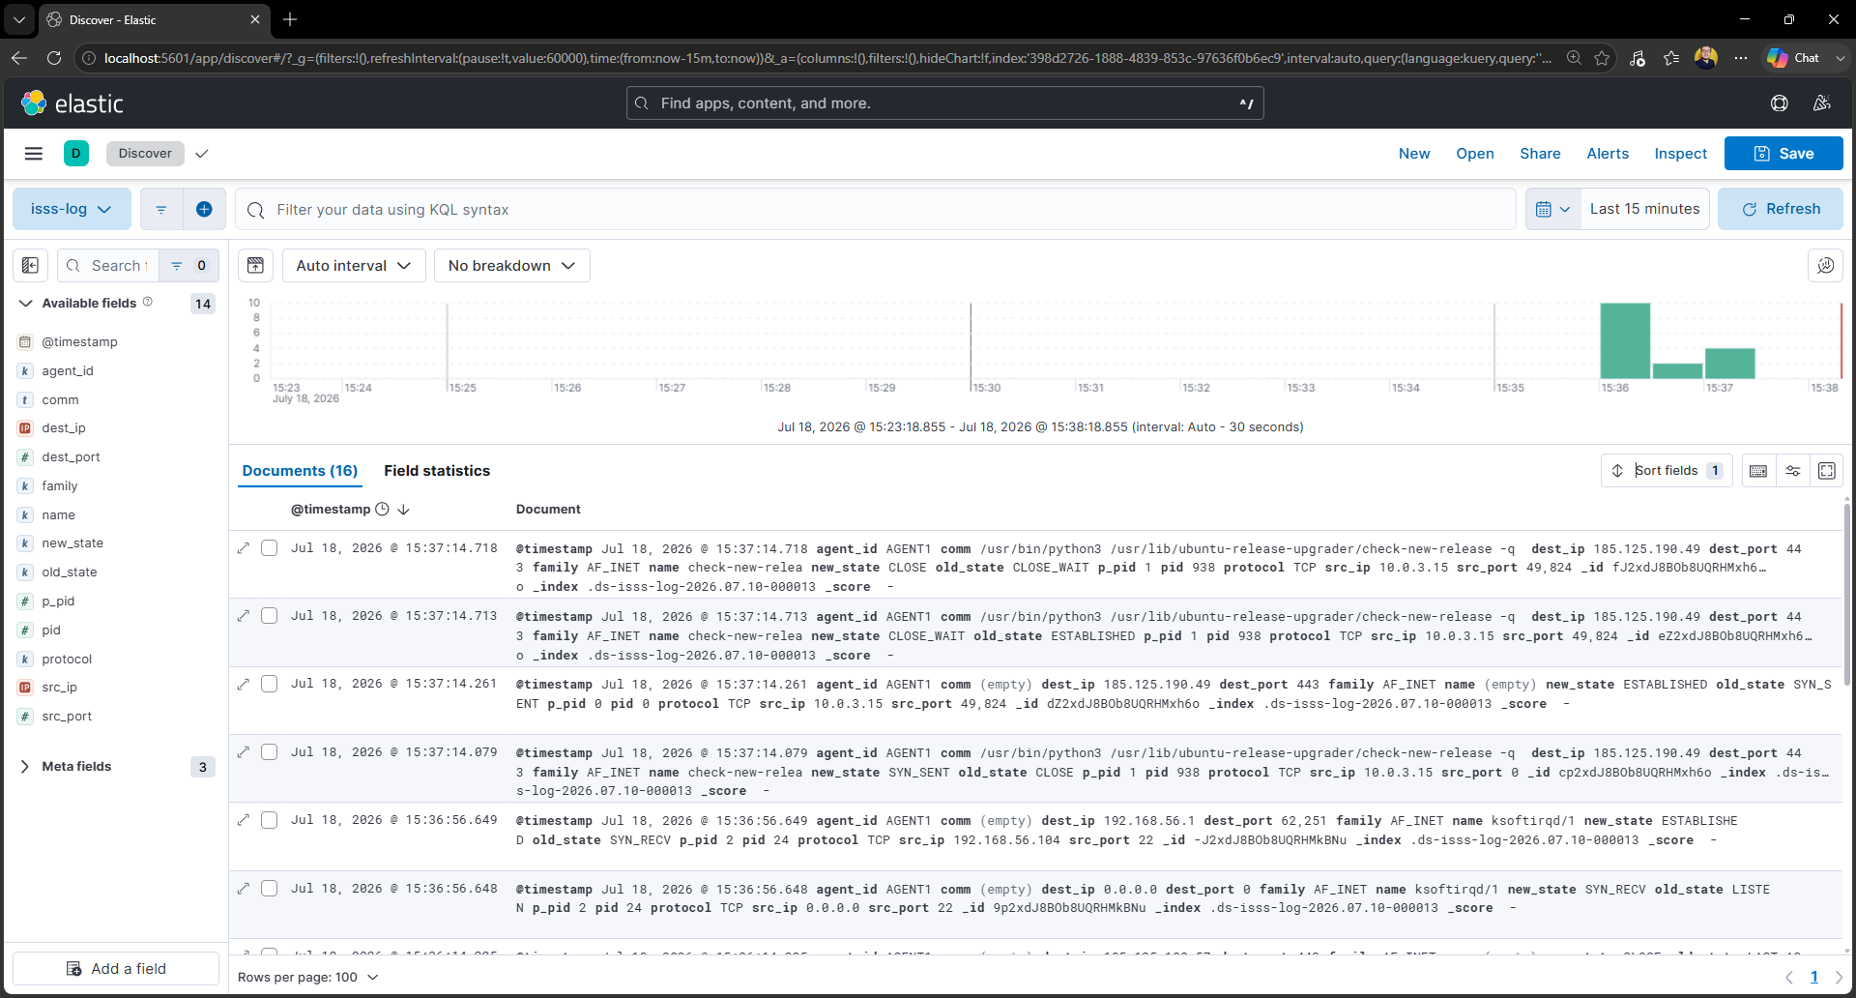The height and width of the screenshot is (998, 1856).
Task: Expand document row at 15:36:56.649
Action: pyautogui.click(x=244, y=820)
